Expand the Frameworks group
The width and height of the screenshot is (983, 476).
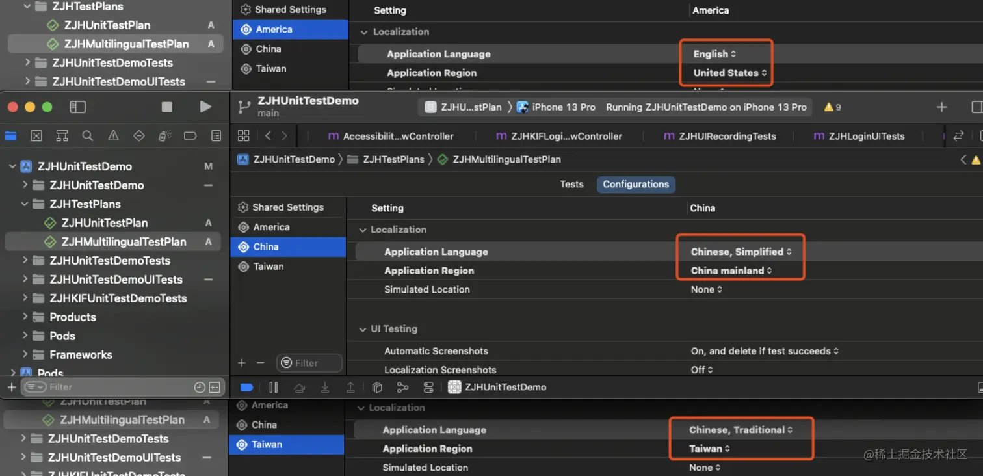pyautogui.click(x=27, y=355)
